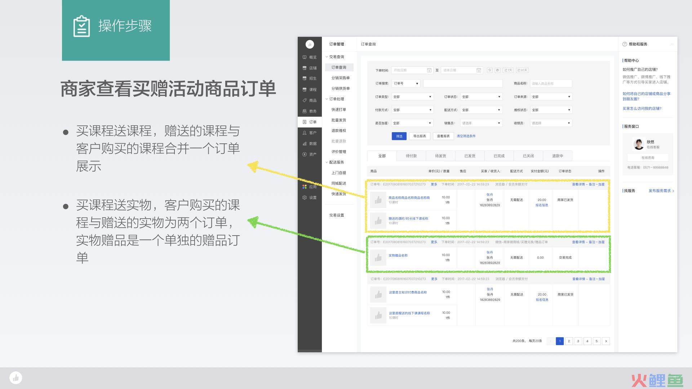Collapse the 配送服务 menu group
This screenshot has width=692, height=389.
(335, 162)
